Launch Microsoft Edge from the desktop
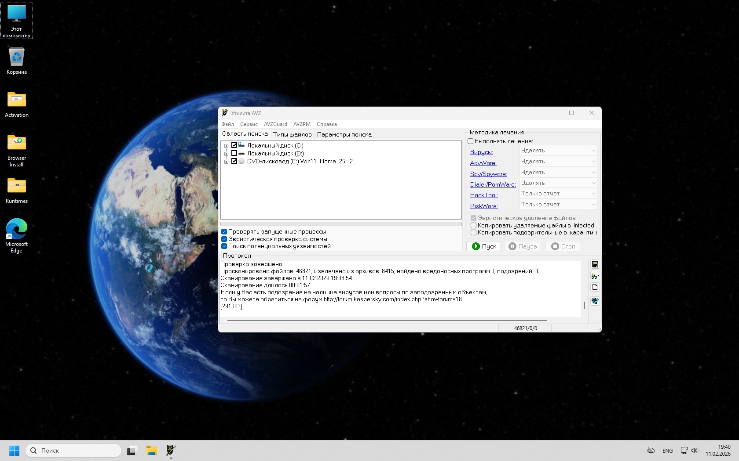Viewport: 739px width, 461px height. coord(17,236)
